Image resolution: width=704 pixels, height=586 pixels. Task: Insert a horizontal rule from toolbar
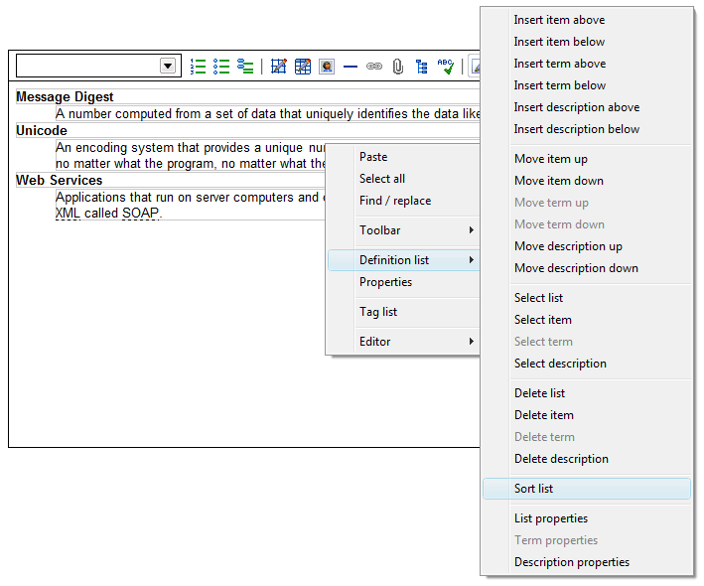[x=351, y=67]
